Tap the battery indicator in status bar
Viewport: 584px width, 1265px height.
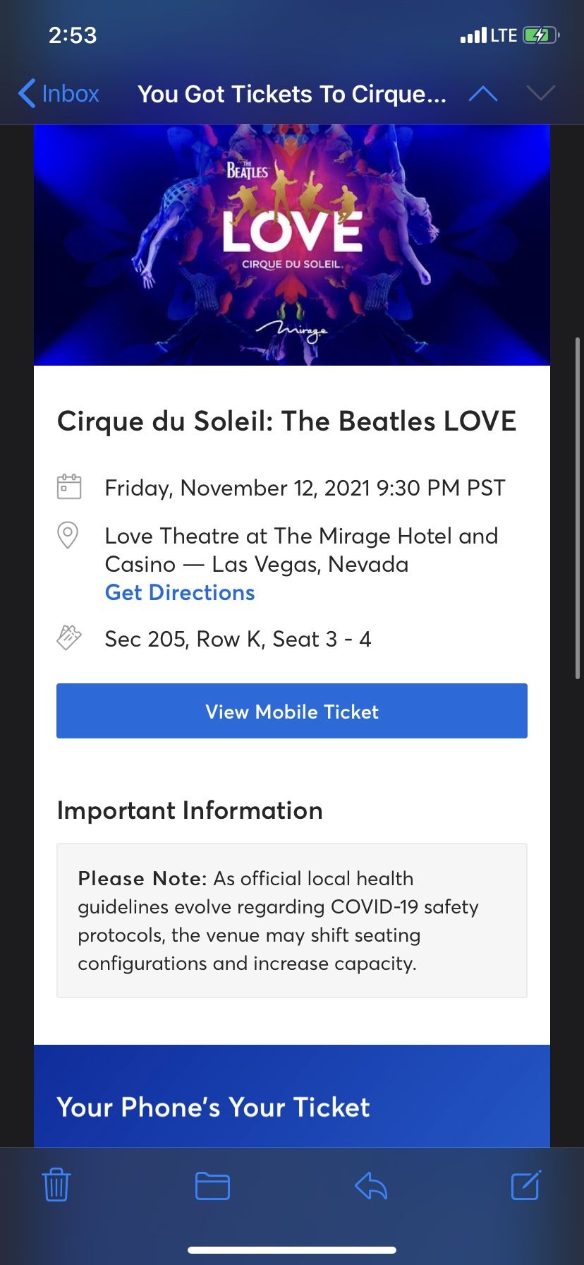tap(541, 35)
